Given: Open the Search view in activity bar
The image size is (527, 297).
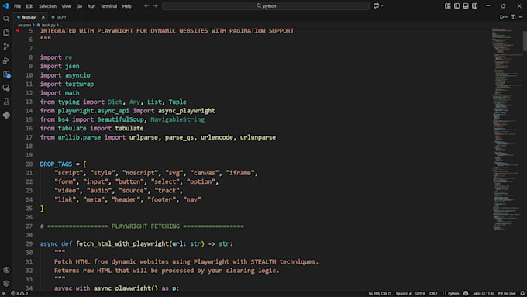Looking at the screenshot, I should pos(6,19).
